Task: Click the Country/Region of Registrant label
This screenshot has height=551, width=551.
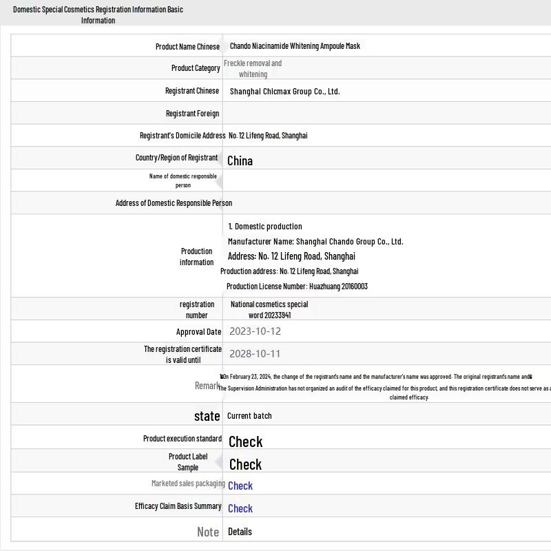Action: (x=176, y=158)
